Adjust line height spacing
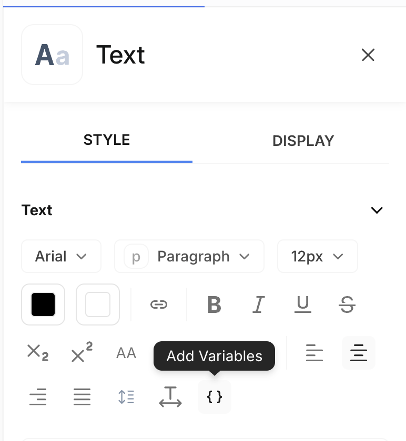 point(126,397)
